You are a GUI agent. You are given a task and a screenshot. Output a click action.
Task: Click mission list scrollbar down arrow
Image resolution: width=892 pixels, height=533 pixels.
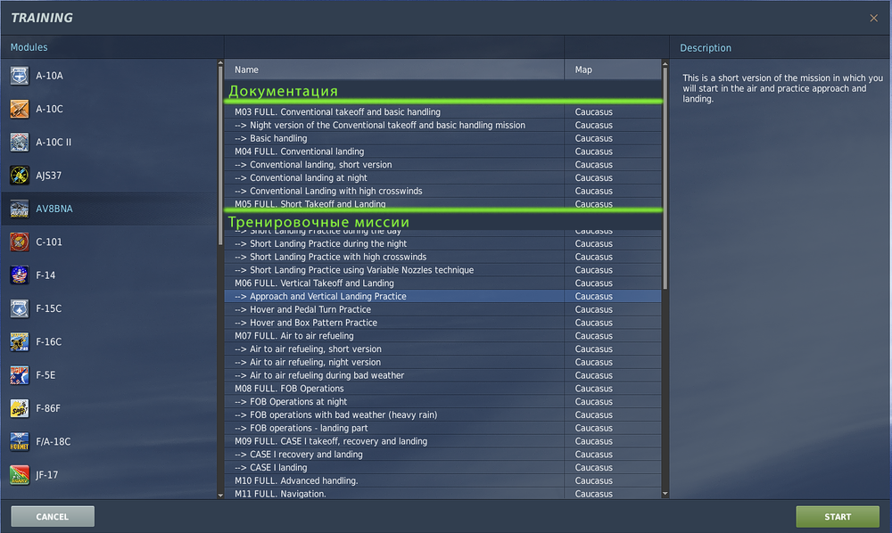(x=665, y=494)
